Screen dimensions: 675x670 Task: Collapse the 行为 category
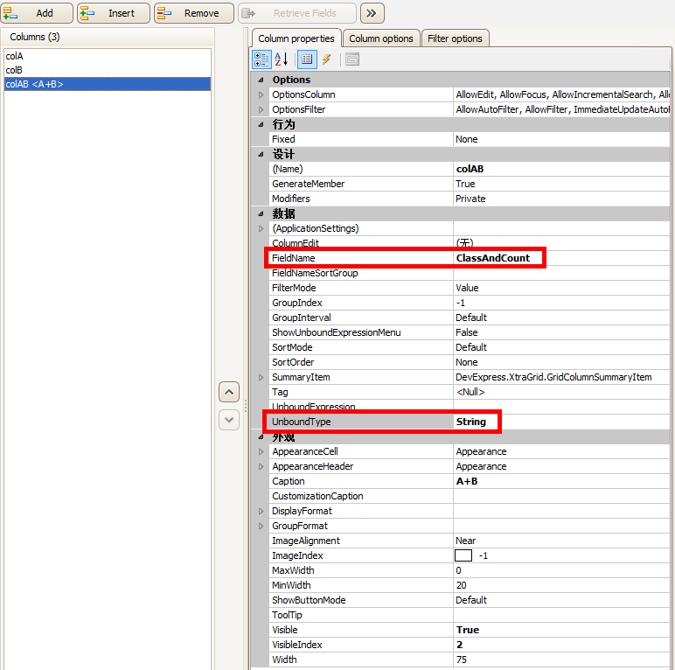point(261,124)
